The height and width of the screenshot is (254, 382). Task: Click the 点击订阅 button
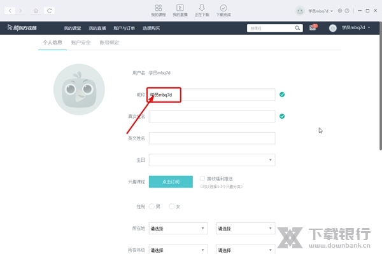tap(171, 182)
